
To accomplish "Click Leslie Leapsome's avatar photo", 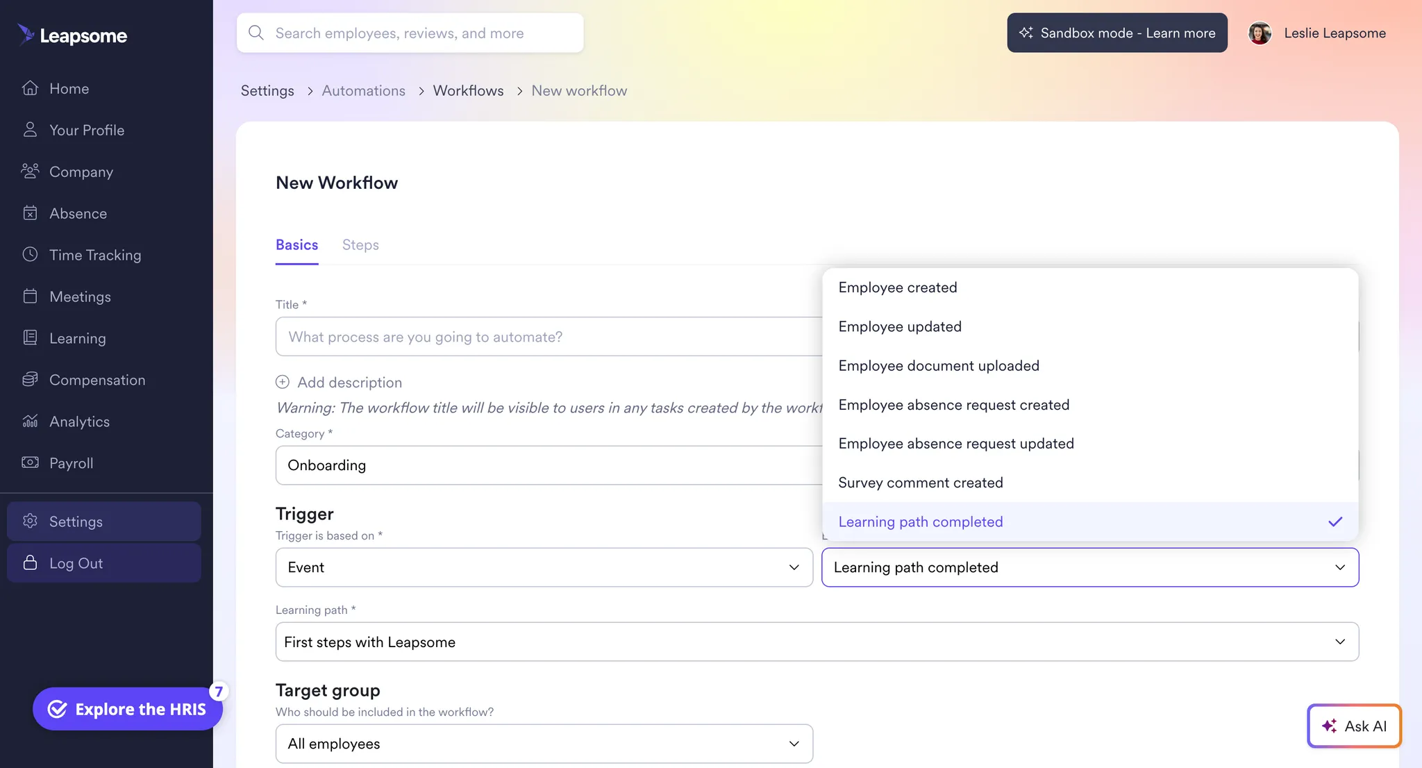I will coord(1260,33).
